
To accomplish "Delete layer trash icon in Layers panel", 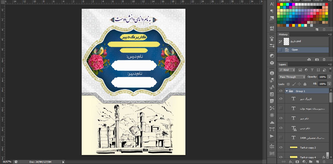I will tap(324, 162).
